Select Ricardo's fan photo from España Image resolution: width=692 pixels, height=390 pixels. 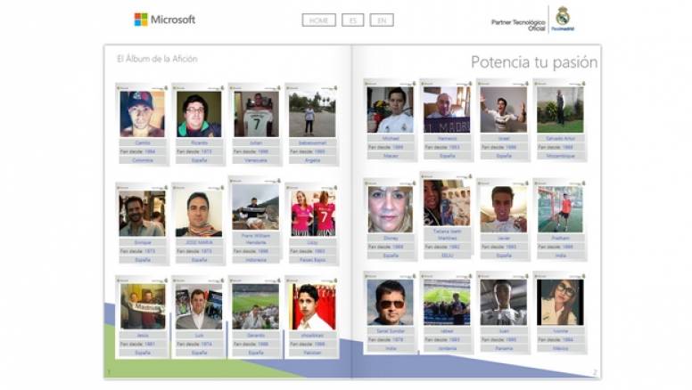pos(199,115)
